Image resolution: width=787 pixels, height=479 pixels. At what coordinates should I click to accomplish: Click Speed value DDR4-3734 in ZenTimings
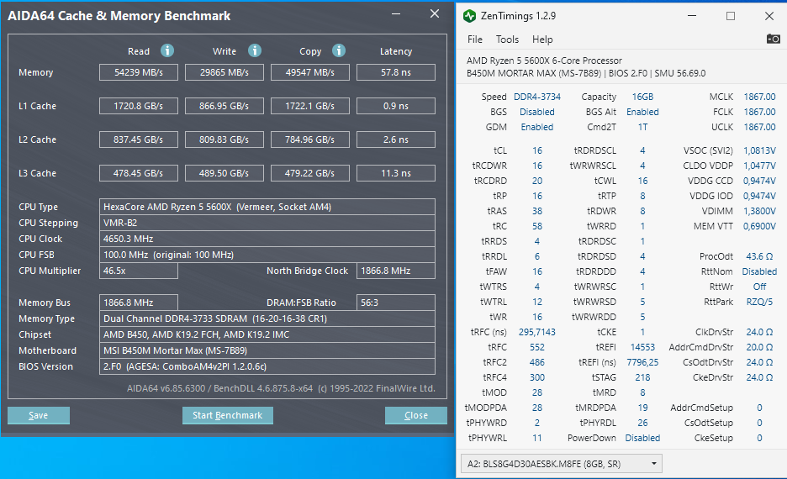537,97
